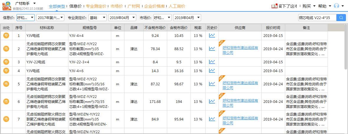Click the 备注 column header

tap(306, 28)
